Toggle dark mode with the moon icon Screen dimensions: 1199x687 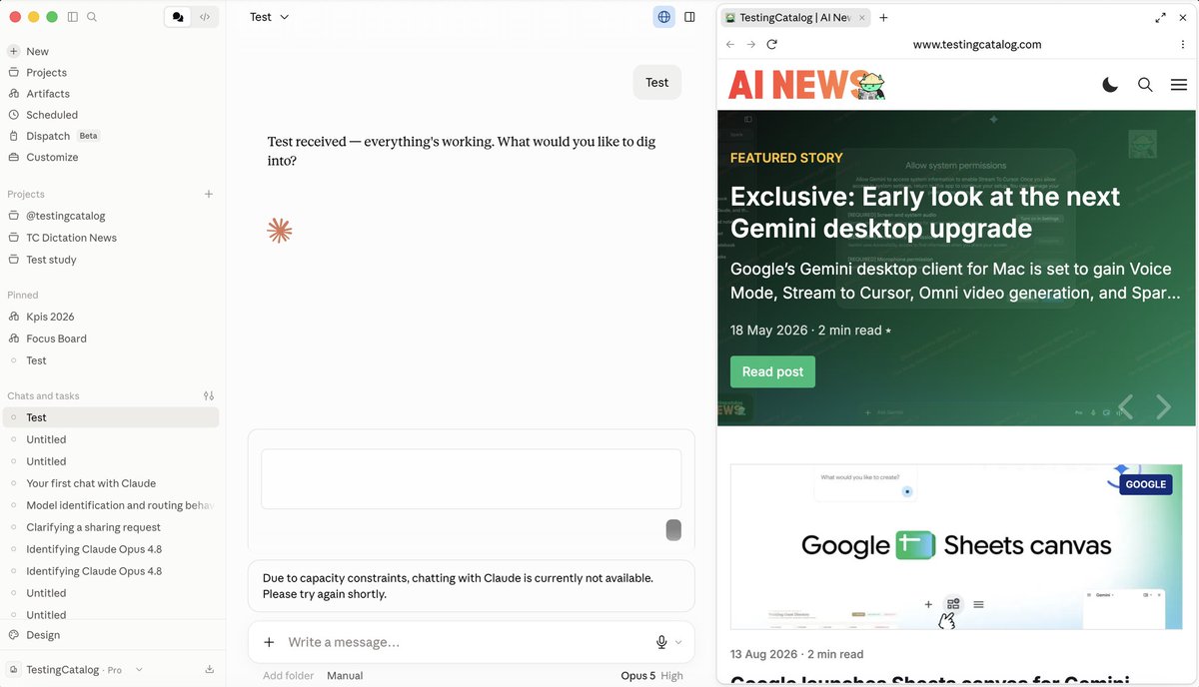[1110, 85]
